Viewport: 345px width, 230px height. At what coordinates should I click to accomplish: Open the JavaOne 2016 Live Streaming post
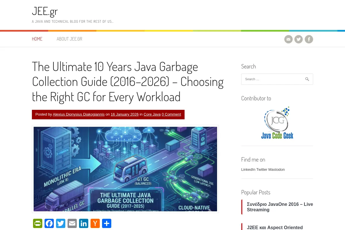[280, 207]
